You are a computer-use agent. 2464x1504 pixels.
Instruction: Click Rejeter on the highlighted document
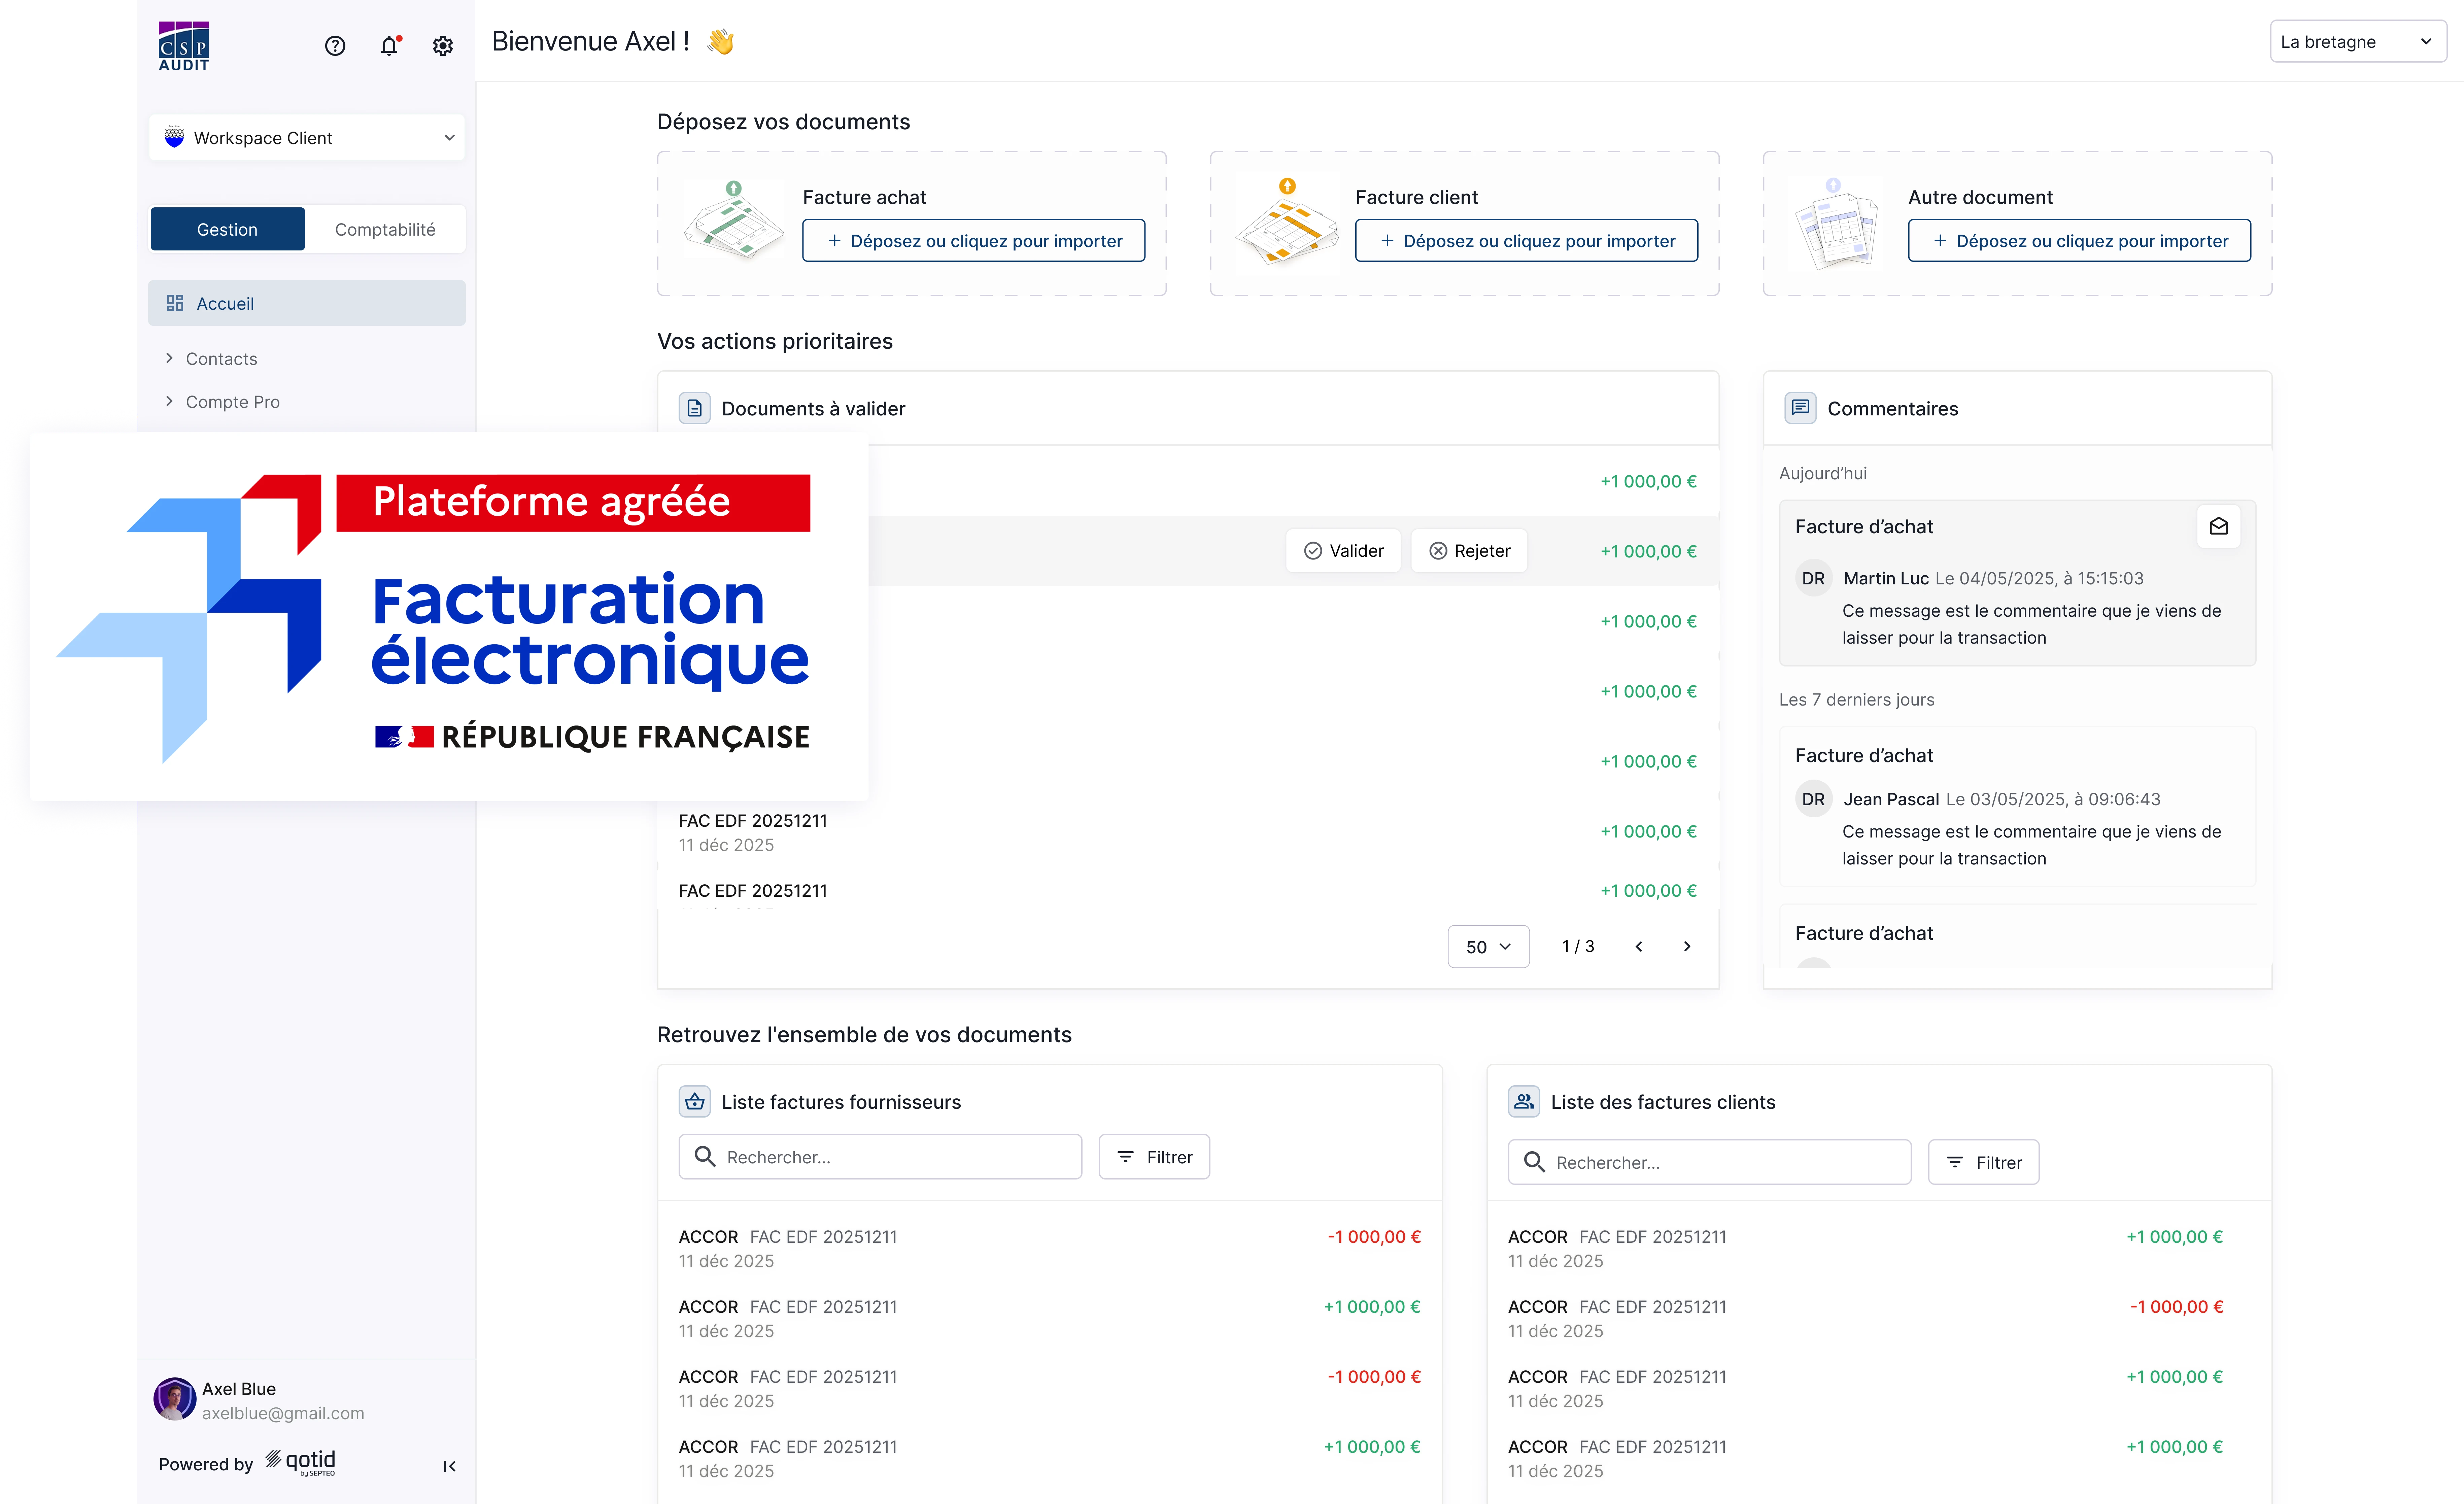(x=1469, y=551)
